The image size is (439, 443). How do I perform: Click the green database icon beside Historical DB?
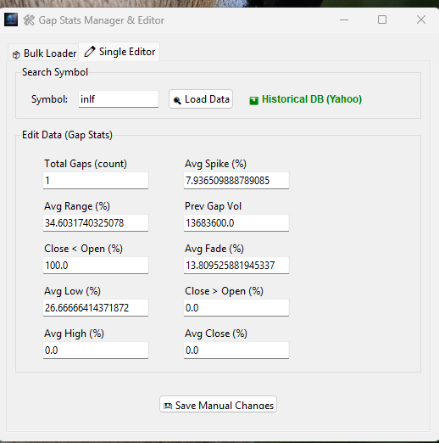253,100
